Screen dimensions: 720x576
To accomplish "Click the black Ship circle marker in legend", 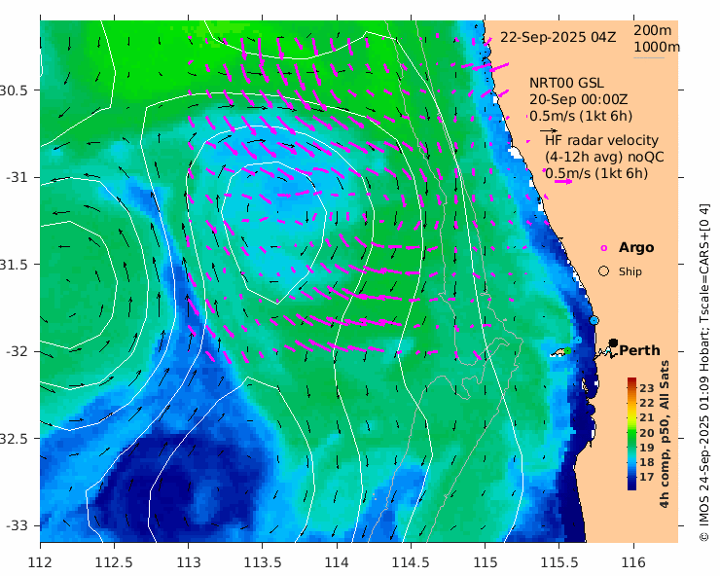I will pos(604,271).
